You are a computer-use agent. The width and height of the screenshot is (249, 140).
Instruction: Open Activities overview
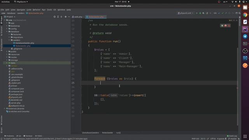5,2
